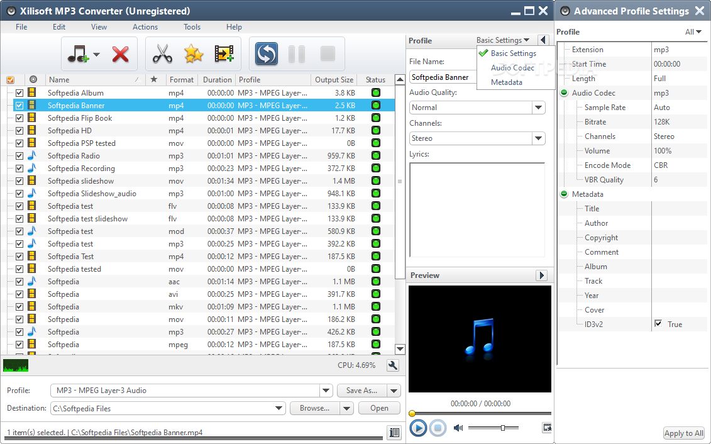Click the blue Convert button
The width and height of the screenshot is (711, 444).
point(266,54)
